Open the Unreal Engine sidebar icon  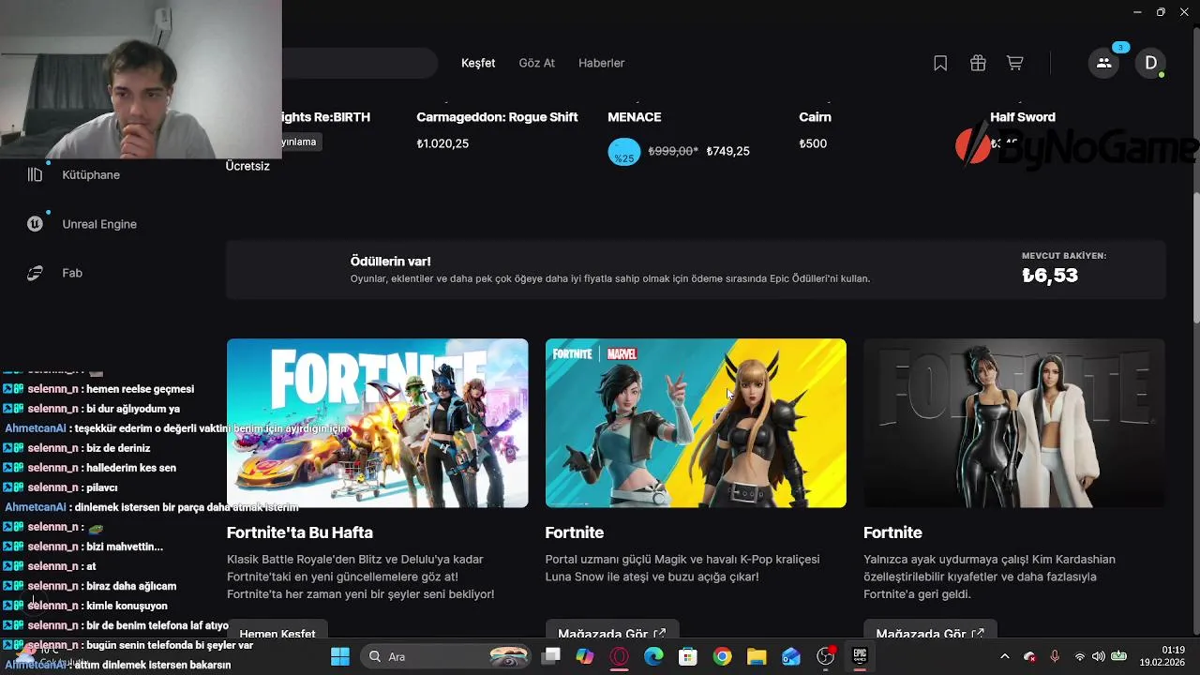35,224
